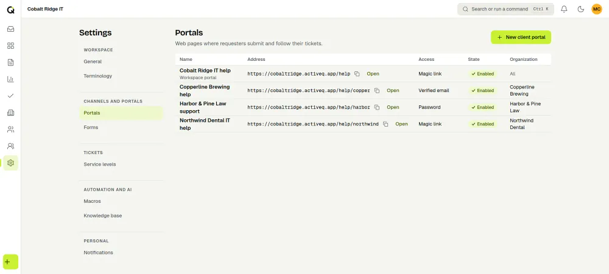Click the https://cobaltridge.activeq.app/help/northwind address
Screen dimensions: 609x274
click(x=313, y=124)
